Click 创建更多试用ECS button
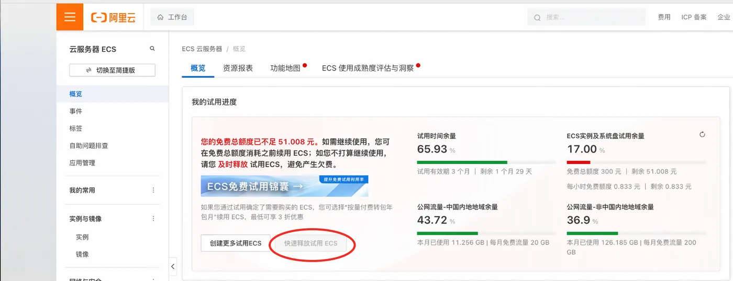Viewport: 733px width, 281px height. [x=236, y=243]
